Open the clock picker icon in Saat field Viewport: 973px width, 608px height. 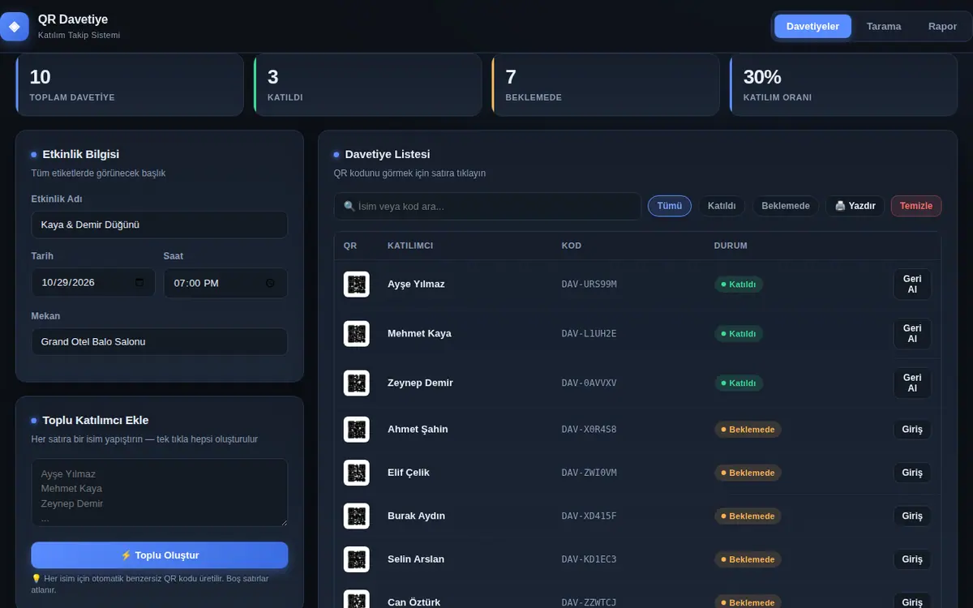(x=271, y=283)
